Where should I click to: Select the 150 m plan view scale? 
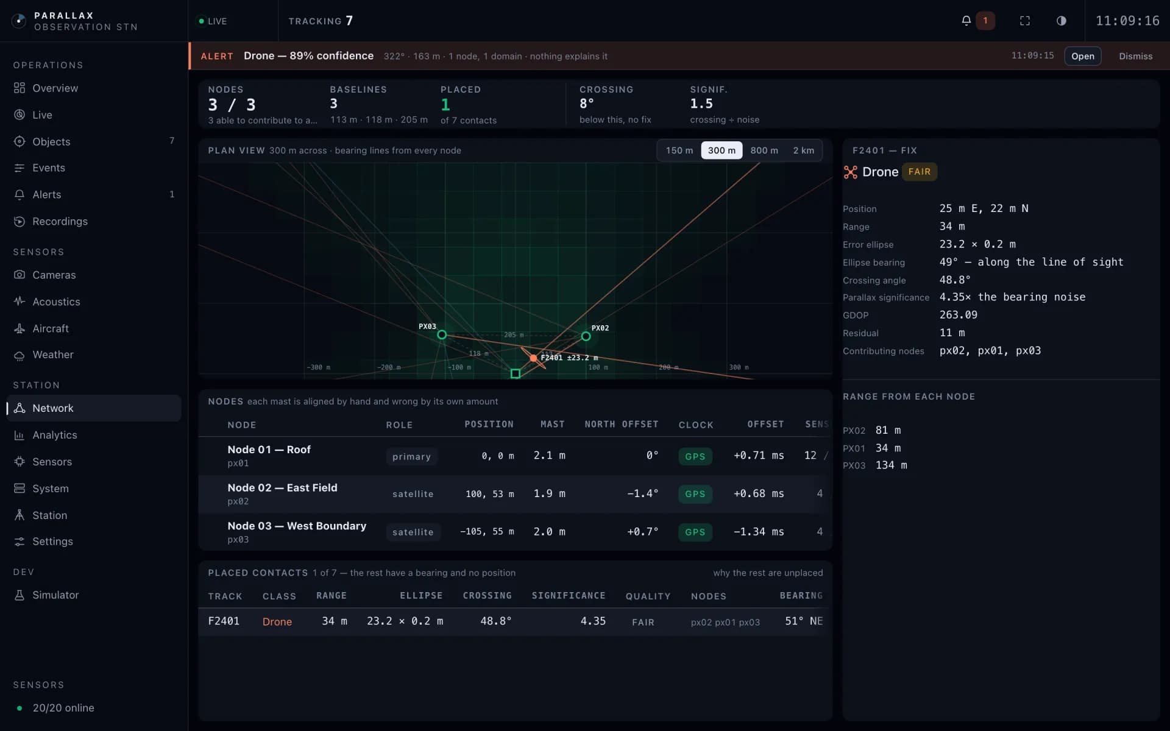[x=679, y=150]
